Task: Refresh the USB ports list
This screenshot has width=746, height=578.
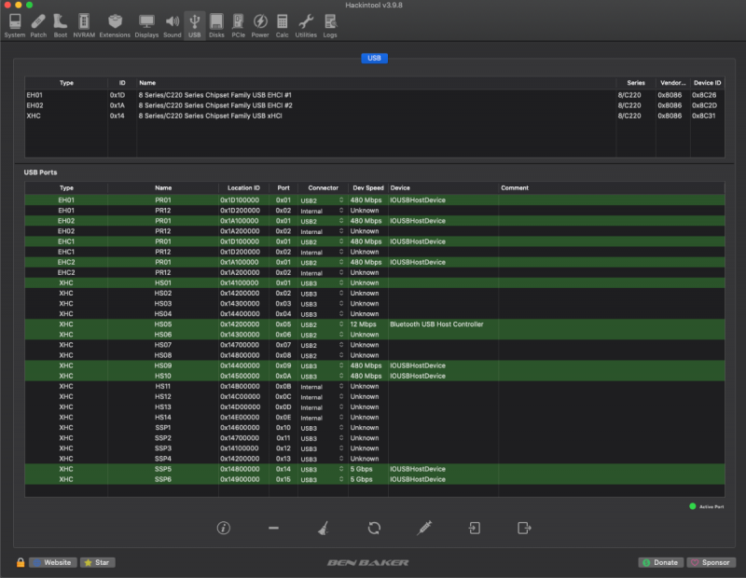Action: (374, 528)
